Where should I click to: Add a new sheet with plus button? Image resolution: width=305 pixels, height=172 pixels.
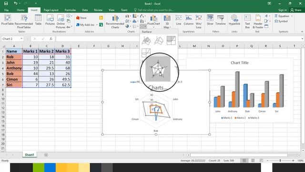click(46, 155)
